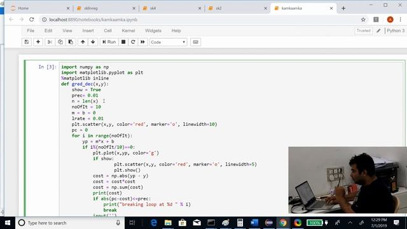Close the kamkaamka browser tab
407x229 pixels.
coord(331,8)
